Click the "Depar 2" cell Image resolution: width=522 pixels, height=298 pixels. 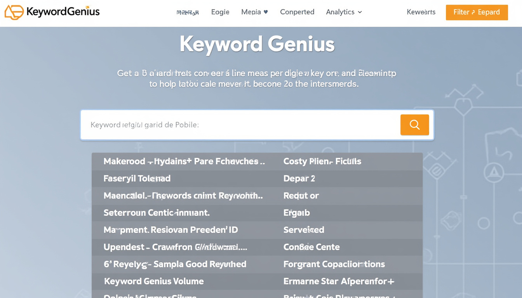pos(299,178)
